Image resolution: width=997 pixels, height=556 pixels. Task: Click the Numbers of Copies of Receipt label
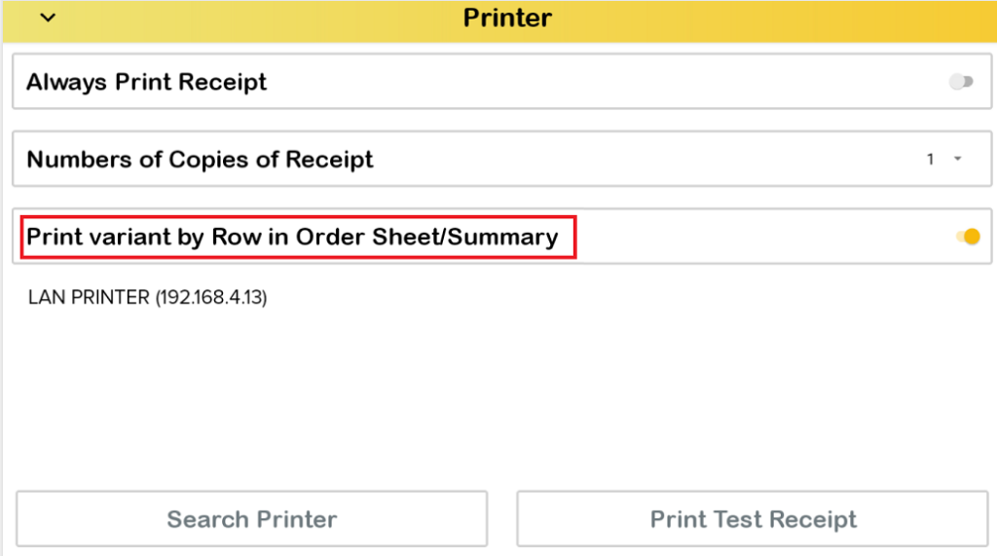click(200, 160)
